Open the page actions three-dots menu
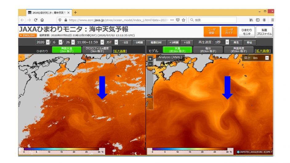Viewport: 290px width, 163px height. point(172,20)
